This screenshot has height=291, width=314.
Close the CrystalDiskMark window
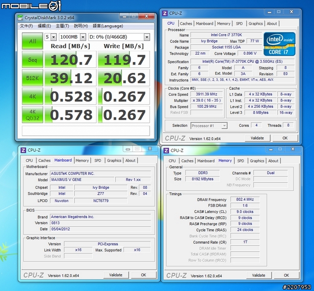coord(147,16)
